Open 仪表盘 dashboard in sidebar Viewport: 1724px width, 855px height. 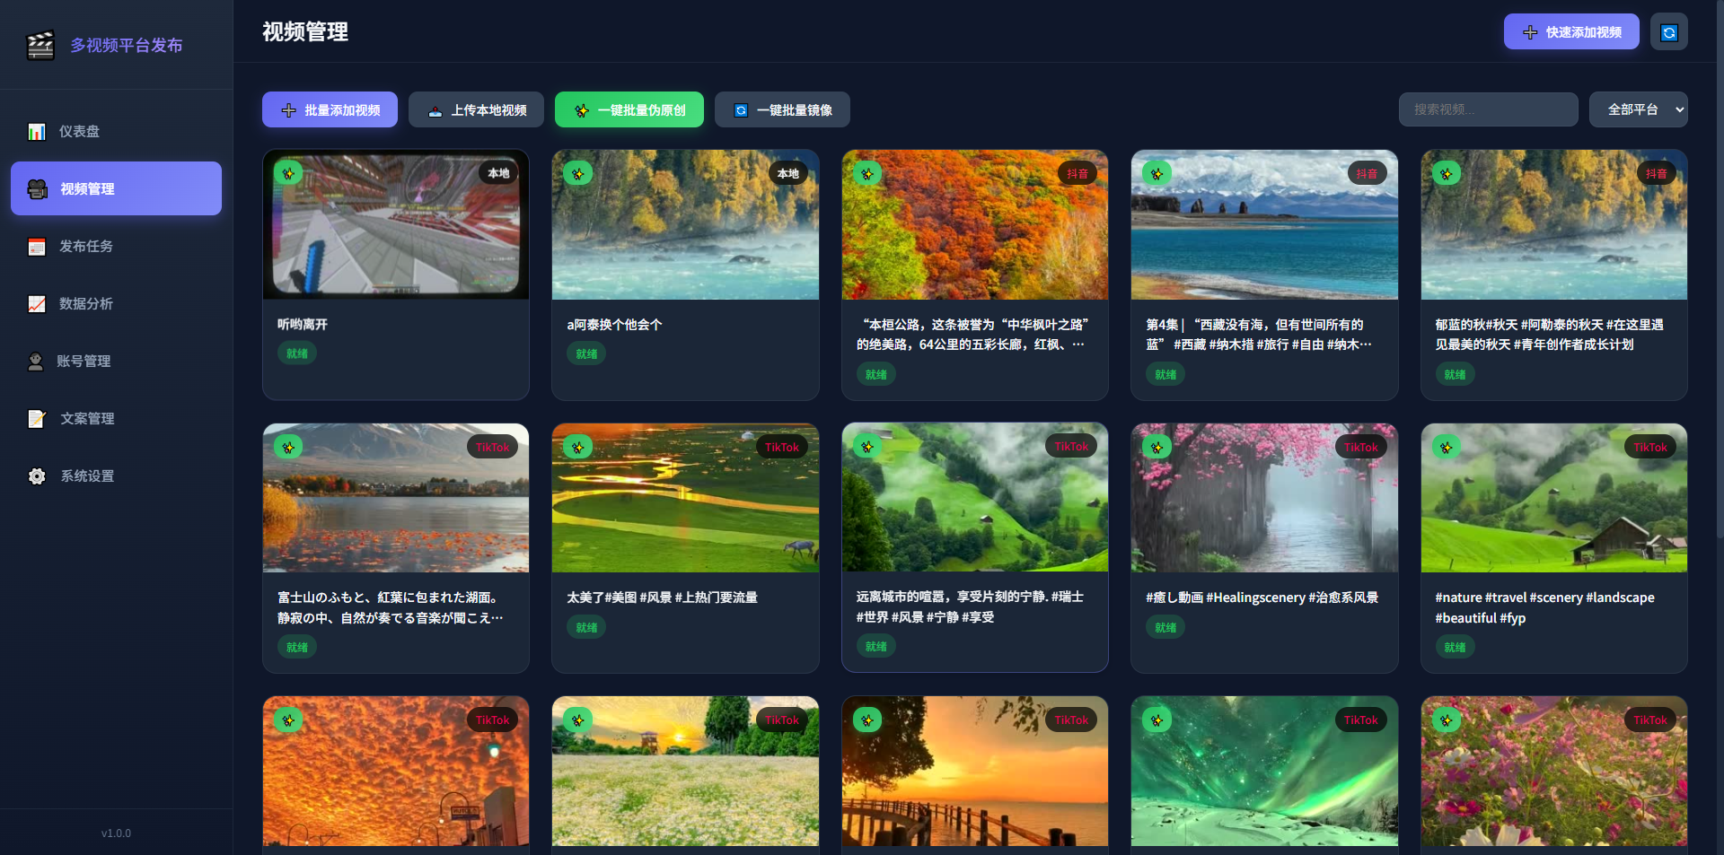pos(79,132)
